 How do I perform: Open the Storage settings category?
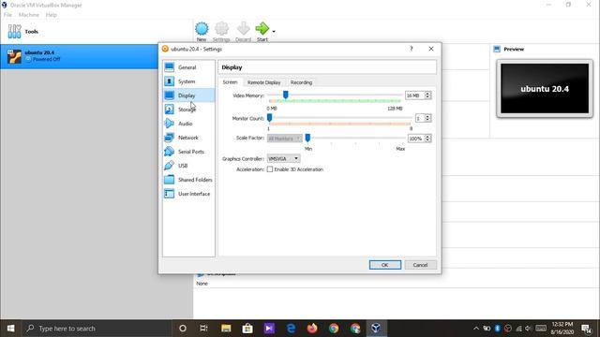tap(188, 110)
